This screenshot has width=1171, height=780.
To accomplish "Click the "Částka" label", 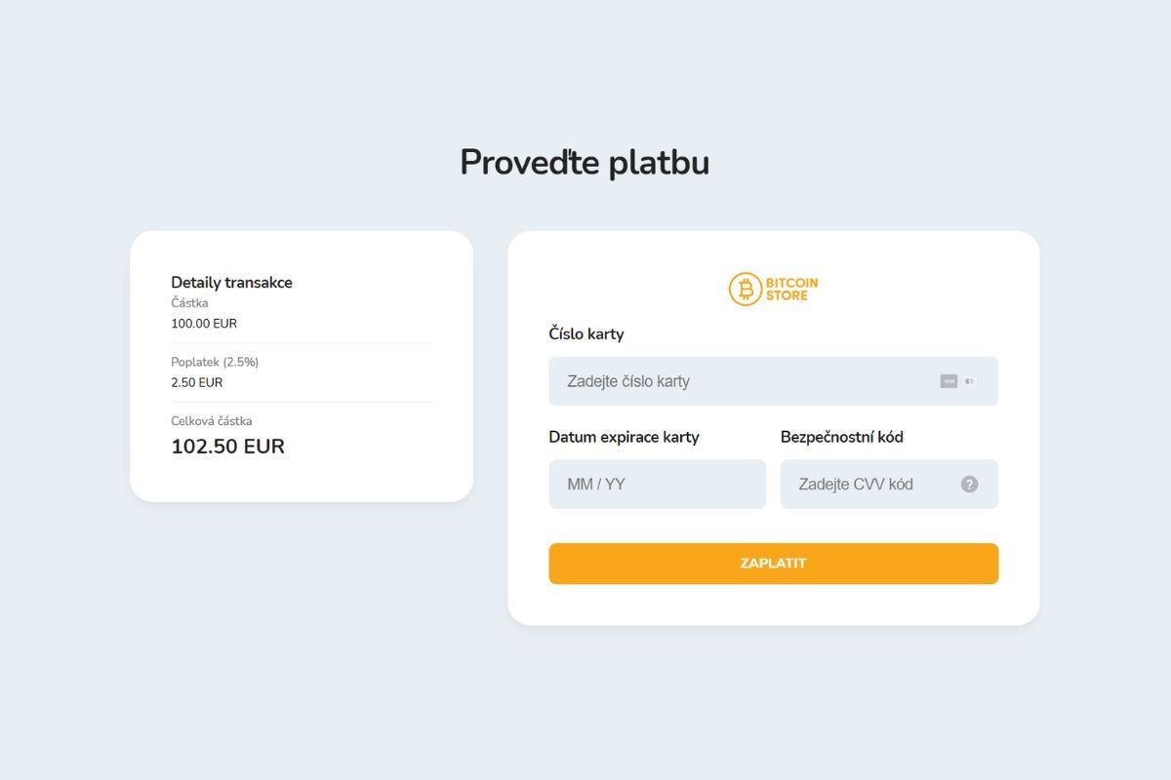I will coord(189,303).
